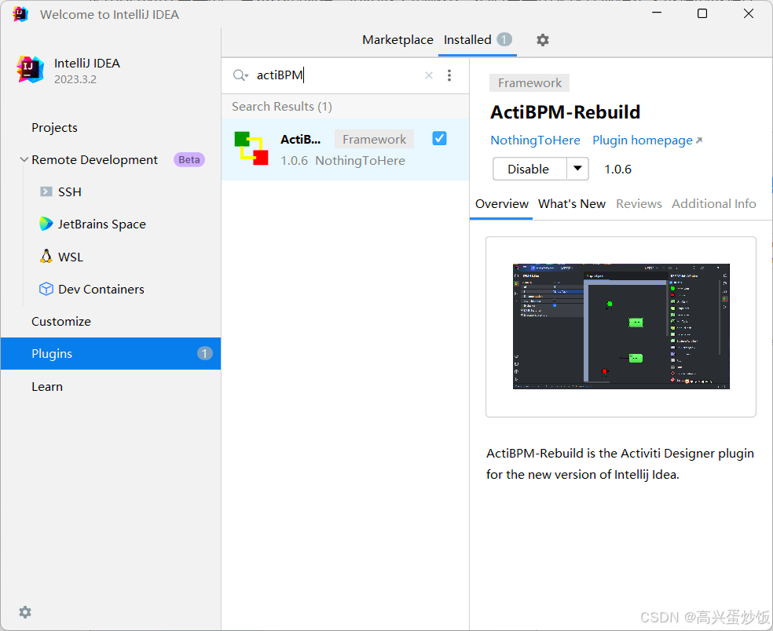773x631 pixels.
Task: Select Dev Containers option
Action: click(x=101, y=289)
